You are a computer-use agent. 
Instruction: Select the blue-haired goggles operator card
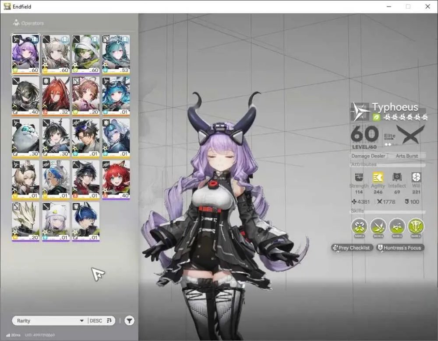pyautogui.click(x=116, y=97)
